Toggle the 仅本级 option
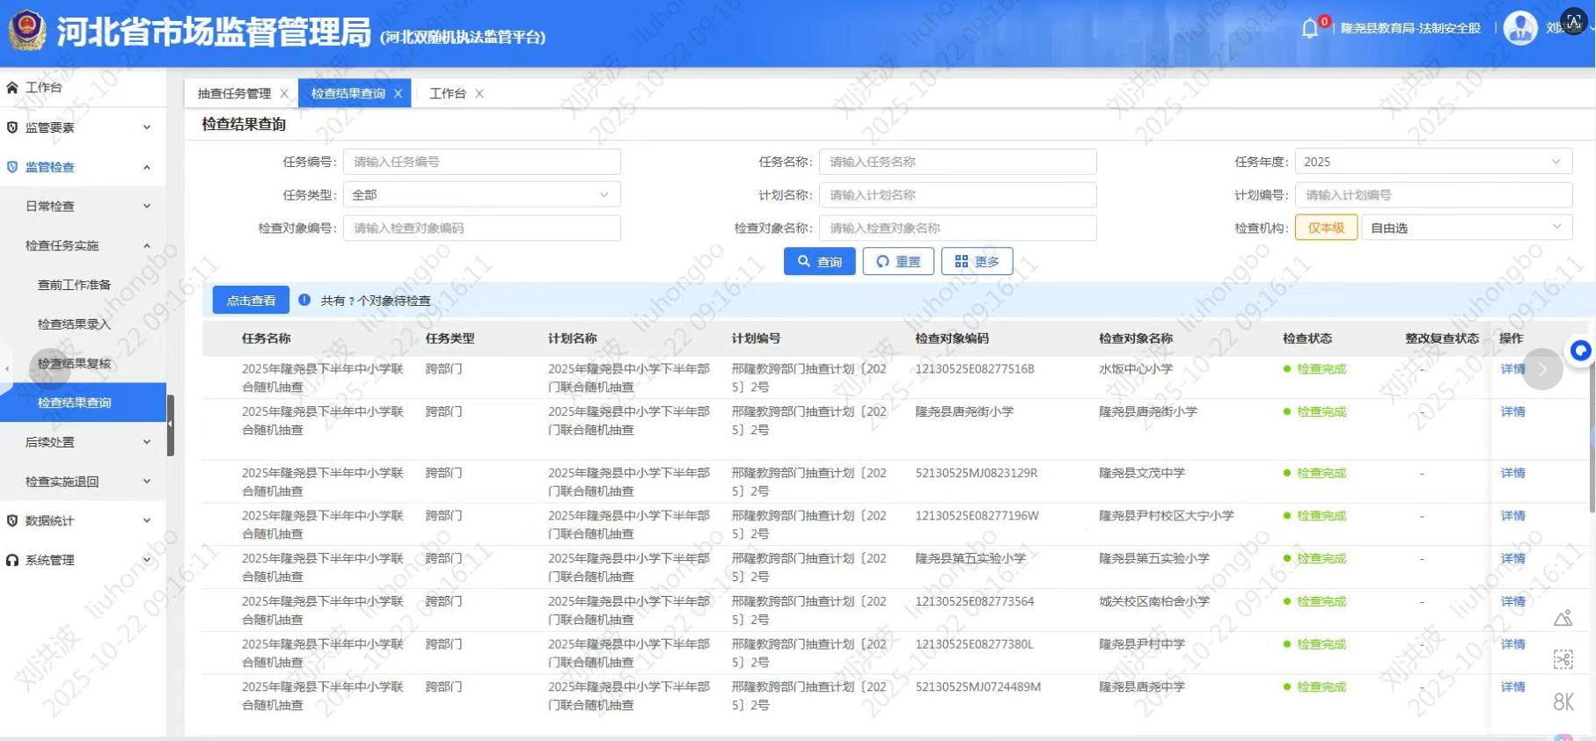This screenshot has height=741, width=1596. [1326, 228]
